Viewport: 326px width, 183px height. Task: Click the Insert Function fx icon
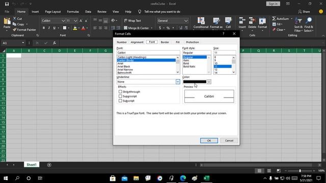point(55,43)
